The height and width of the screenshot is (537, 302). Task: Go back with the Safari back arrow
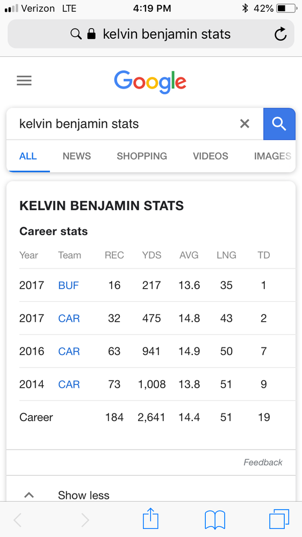pos(18,520)
